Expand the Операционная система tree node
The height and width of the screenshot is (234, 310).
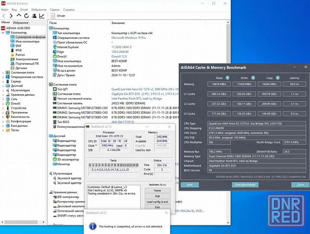coord(3,77)
